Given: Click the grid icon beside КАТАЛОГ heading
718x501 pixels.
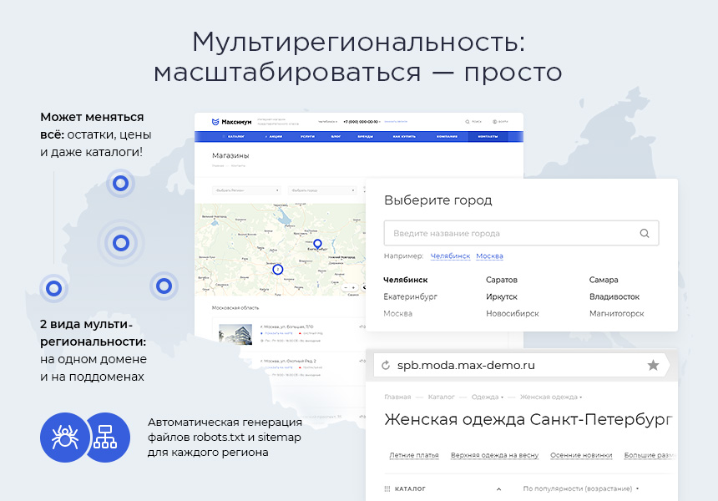Looking at the screenshot, I should (x=387, y=488).
